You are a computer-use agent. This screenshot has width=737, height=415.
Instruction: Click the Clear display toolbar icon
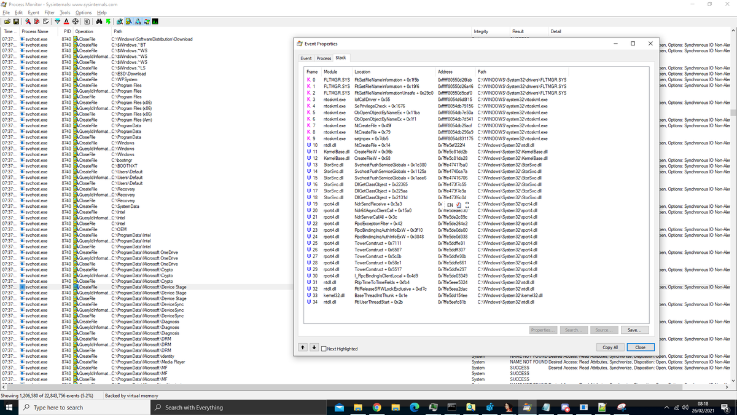pos(45,22)
